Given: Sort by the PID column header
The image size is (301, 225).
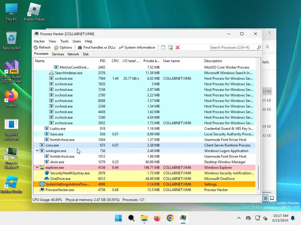Looking at the screenshot, I should (100, 61).
